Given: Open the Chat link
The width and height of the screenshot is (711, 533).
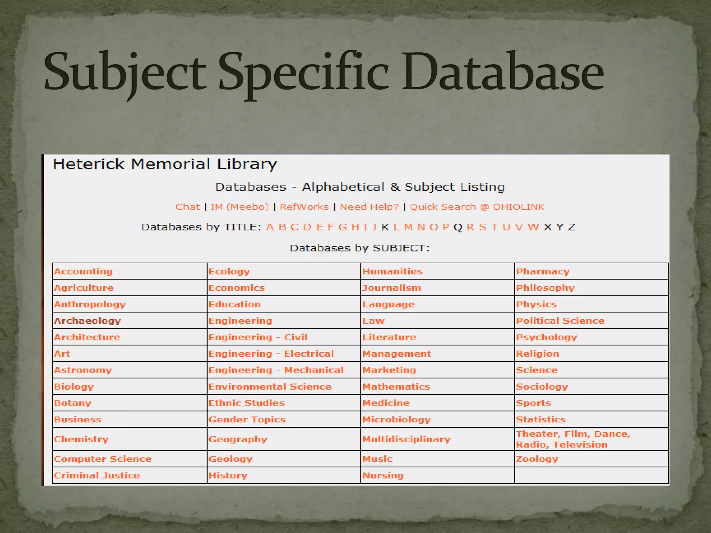Looking at the screenshot, I should point(187,207).
